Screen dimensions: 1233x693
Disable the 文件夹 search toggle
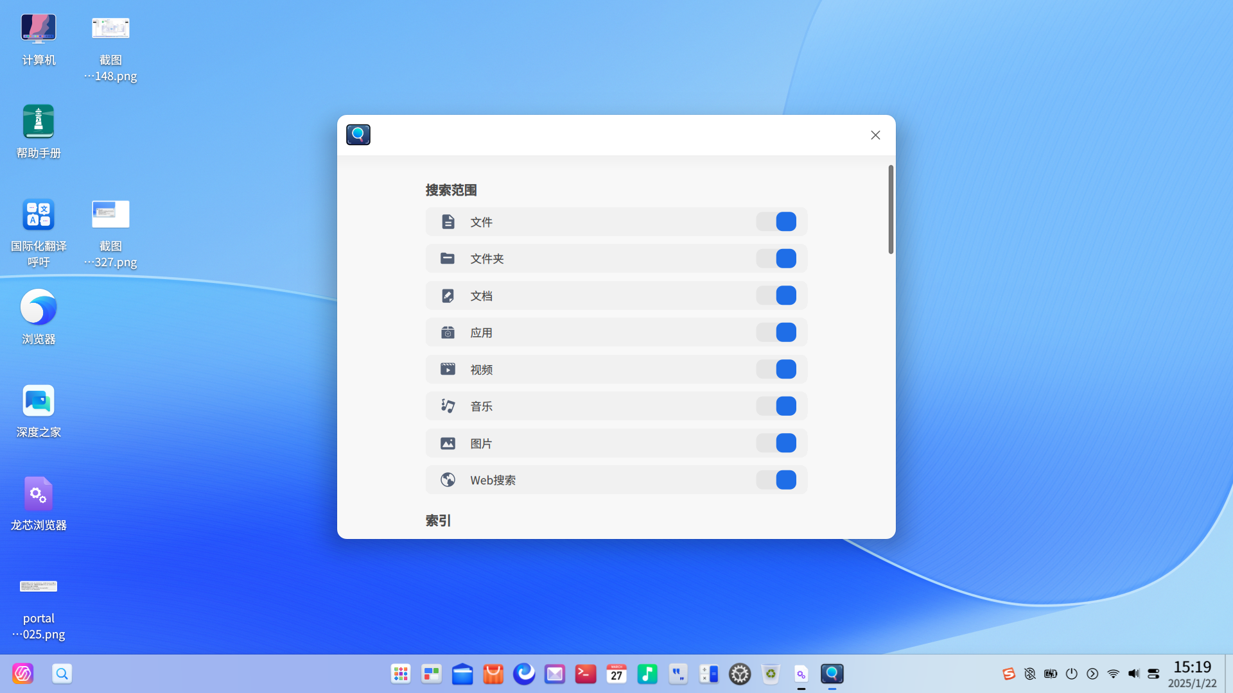[776, 259]
